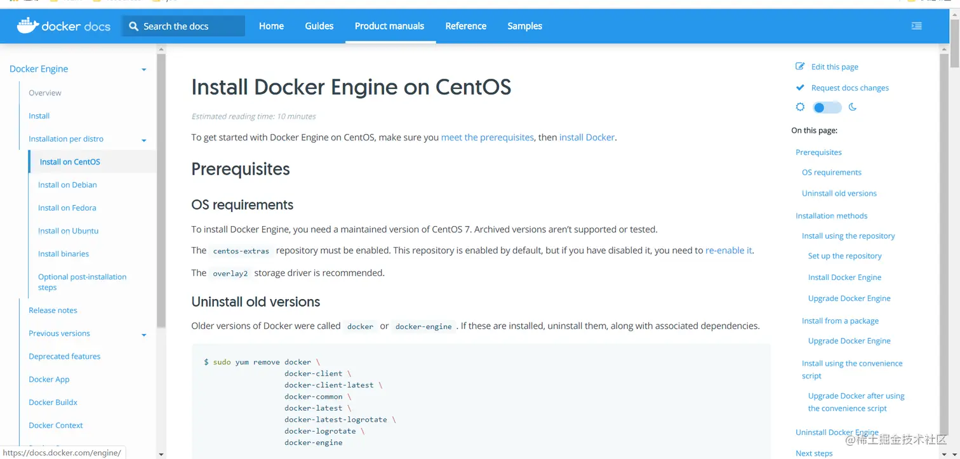
Task: Click the Docker whale logo
Action: [x=27, y=26]
